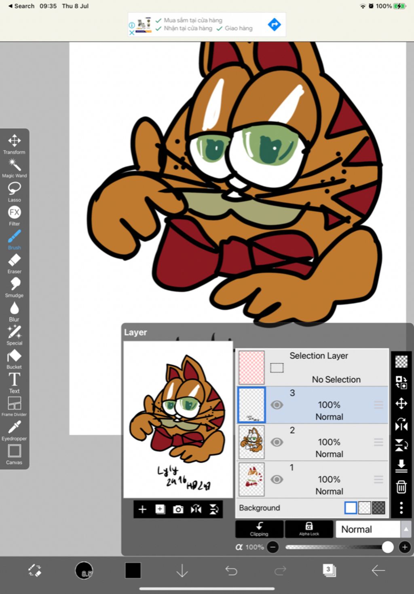Select the Text tool
The width and height of the screenshot is (414, 594).
click(x=14, y=383)
